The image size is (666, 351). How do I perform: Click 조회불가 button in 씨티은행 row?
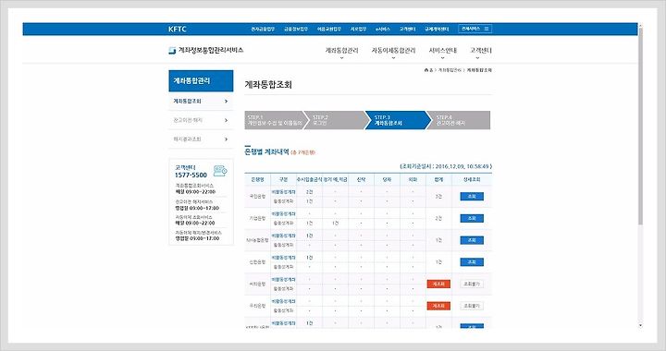pyautogui.click(x=472, y=284)
